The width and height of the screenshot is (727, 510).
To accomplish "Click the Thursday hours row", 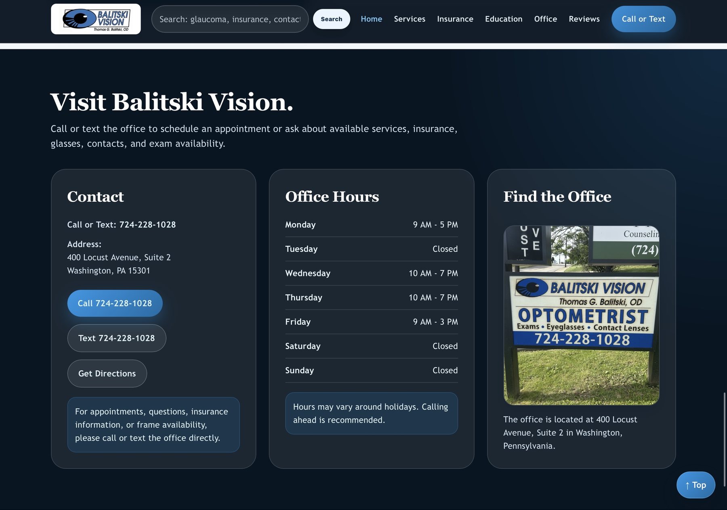I will click(371, 297).
